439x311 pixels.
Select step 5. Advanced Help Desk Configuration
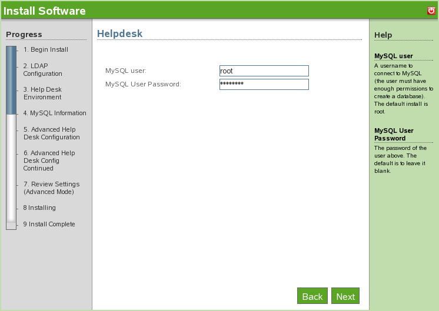[52, 133]
